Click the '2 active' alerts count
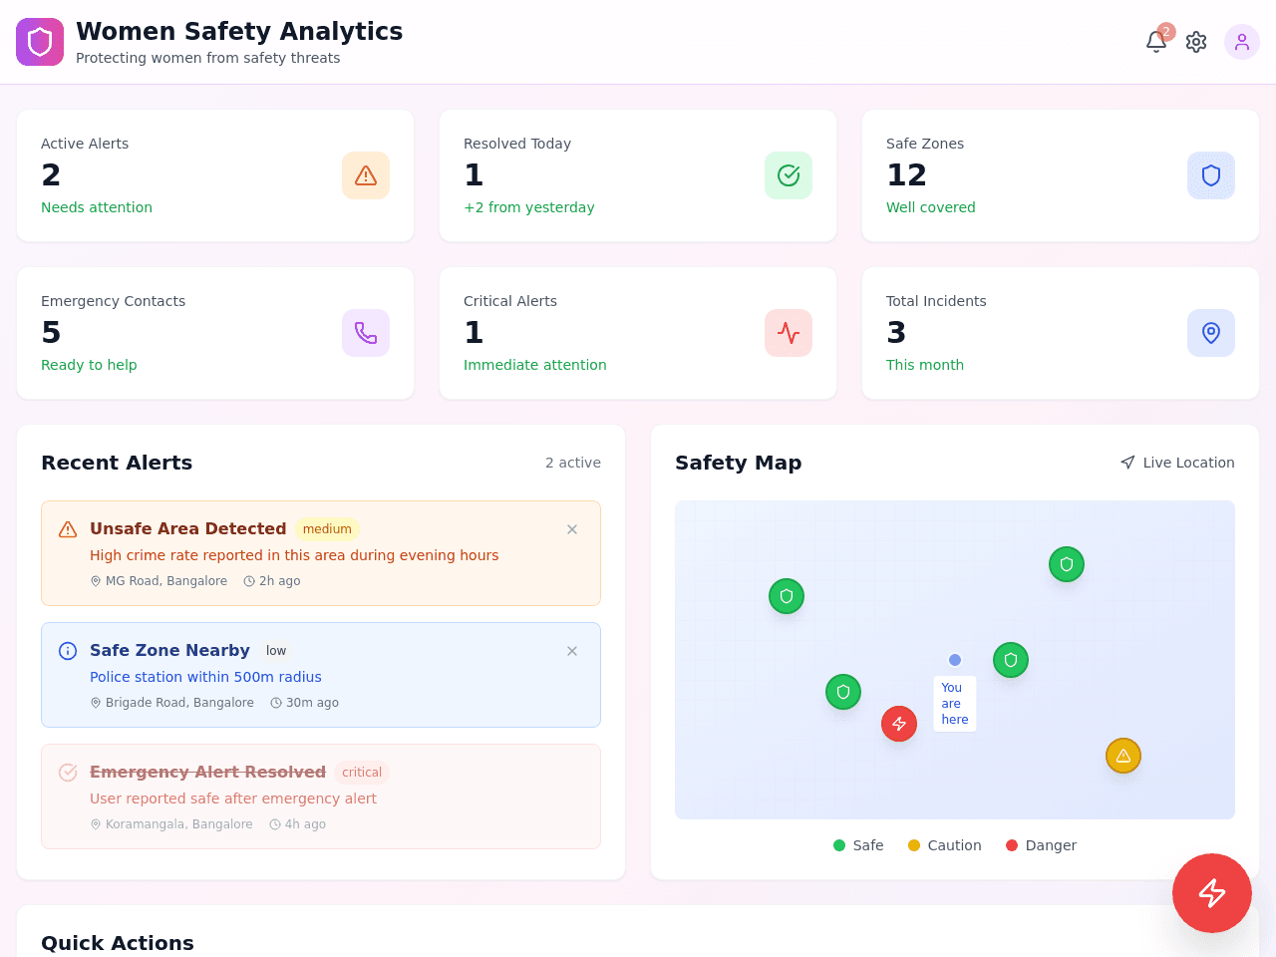Image resolution: width=1276 pixels, height=957 pixels. (573, 463)
